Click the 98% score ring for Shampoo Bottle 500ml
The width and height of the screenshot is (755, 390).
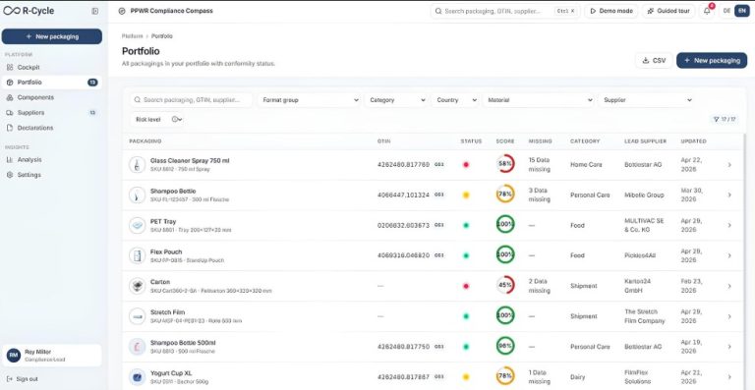click(x=505, y=346)
